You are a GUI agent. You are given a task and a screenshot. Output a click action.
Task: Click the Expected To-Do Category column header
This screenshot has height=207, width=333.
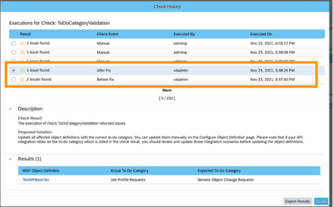click(x=219, y=171)
